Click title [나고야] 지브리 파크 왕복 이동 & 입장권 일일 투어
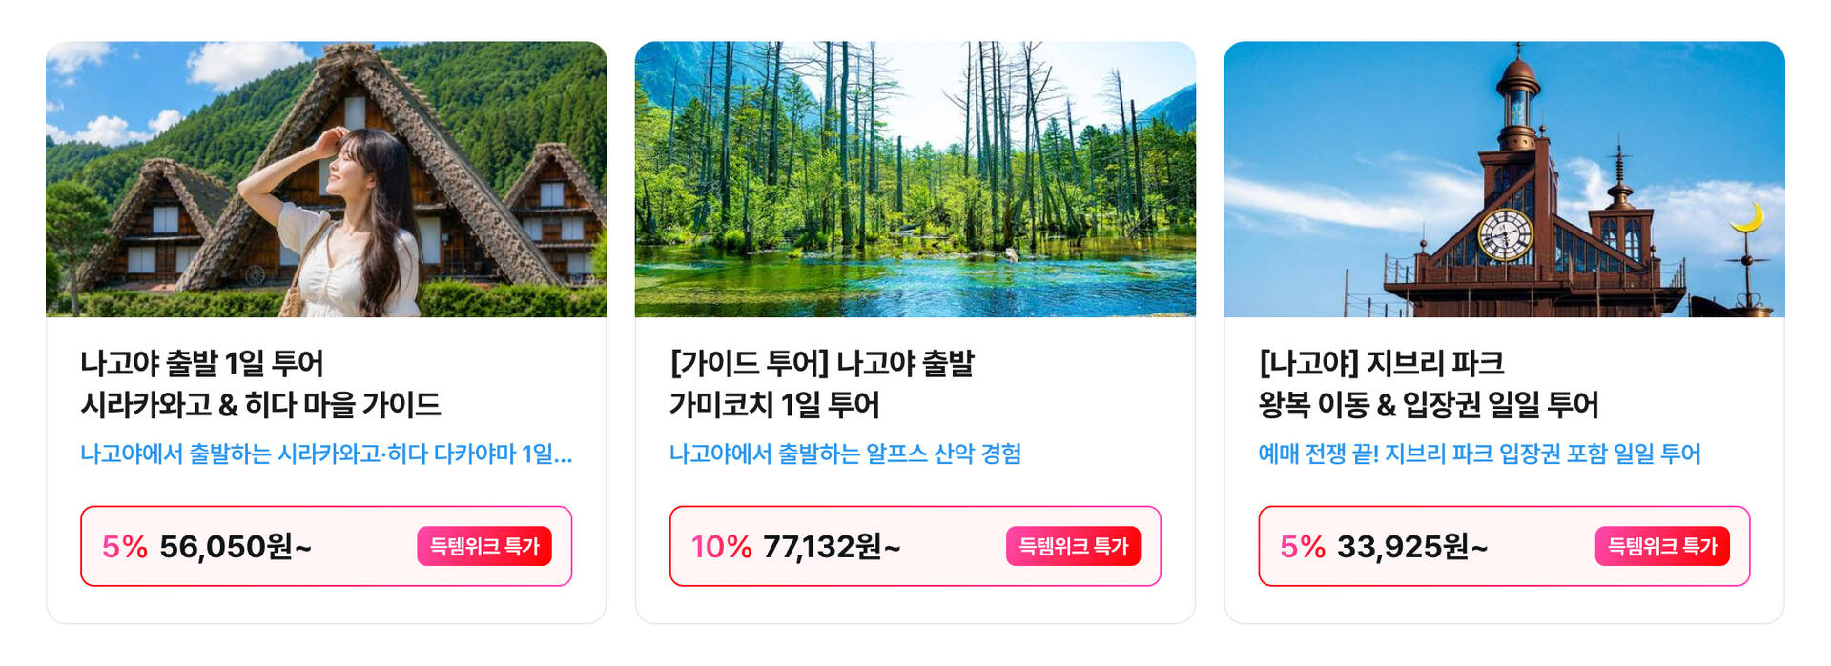 pyautogui.click(x=1428, y=384)
